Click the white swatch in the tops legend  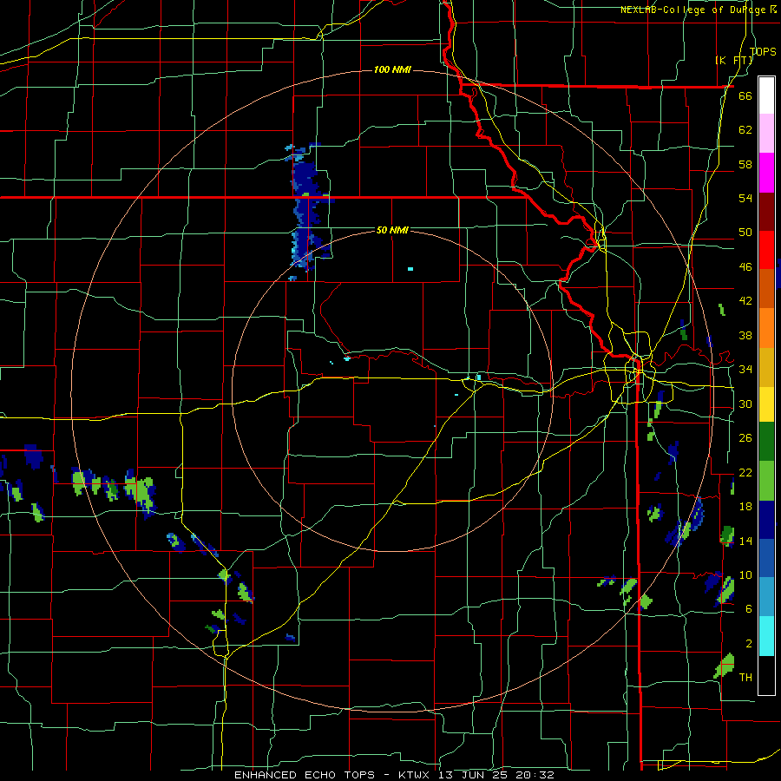[766, 95]
